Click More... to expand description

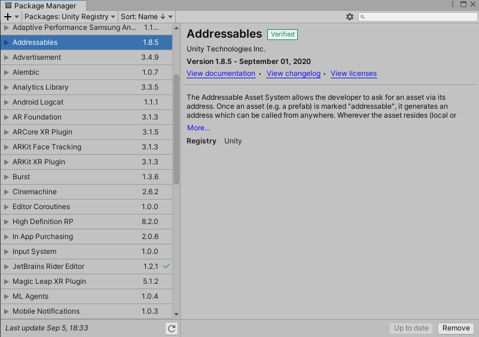(199, 128)
